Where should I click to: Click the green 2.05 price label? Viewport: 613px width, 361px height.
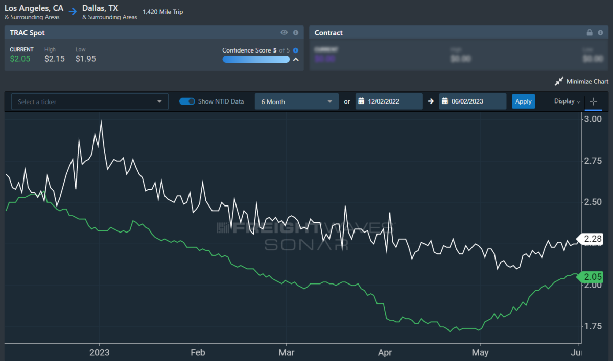pos(591,277)
